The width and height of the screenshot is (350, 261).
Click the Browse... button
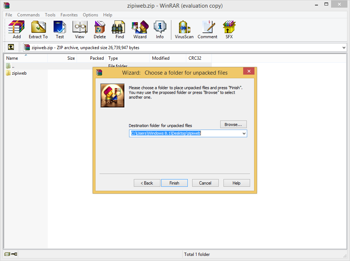[233, 124]
